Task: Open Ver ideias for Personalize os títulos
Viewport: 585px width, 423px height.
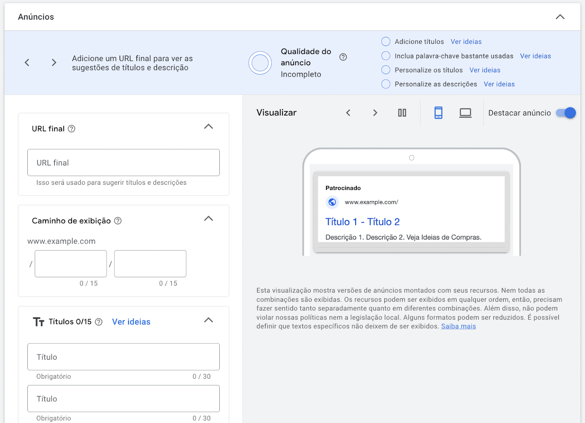Action: click(485, 70)
